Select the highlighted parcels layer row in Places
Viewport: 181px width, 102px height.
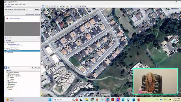point(22,51)
